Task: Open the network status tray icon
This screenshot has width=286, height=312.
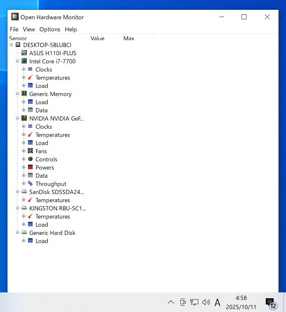Action: pyautogui.click(x=194, y=302)
